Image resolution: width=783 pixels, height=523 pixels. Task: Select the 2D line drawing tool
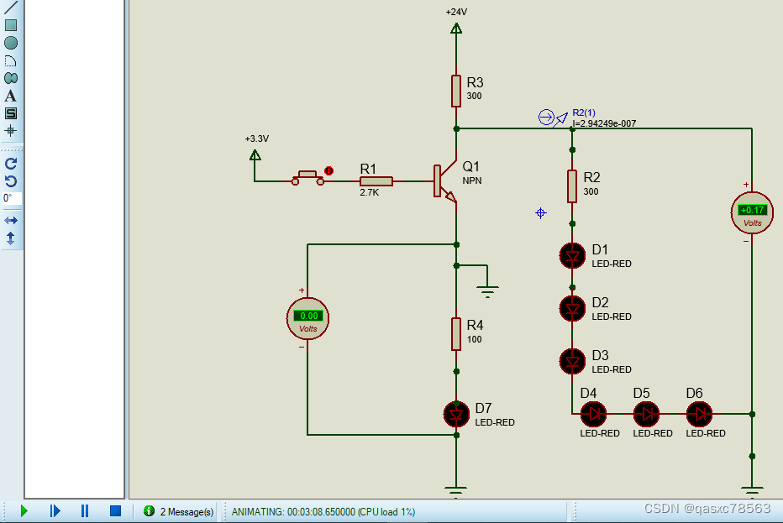point(10,7)
